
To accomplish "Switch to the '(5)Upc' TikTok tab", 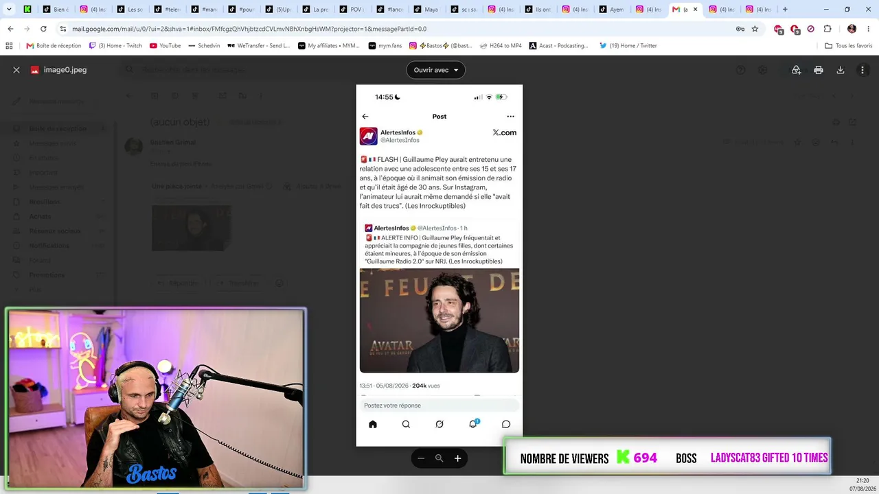I will click(278, 10).
